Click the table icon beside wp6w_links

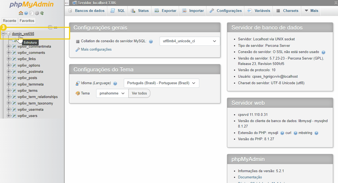[14, 59]
